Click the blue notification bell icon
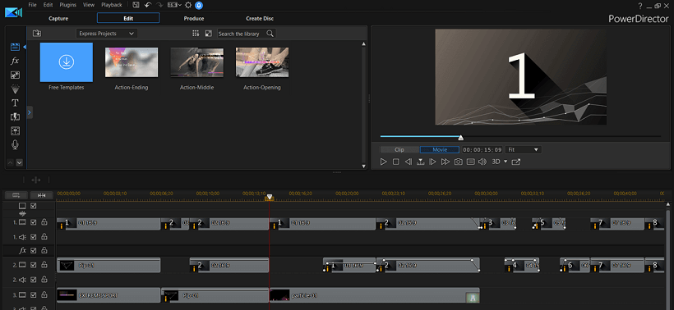This screenshot has height=310, width=674. click(x=199, y=5)
